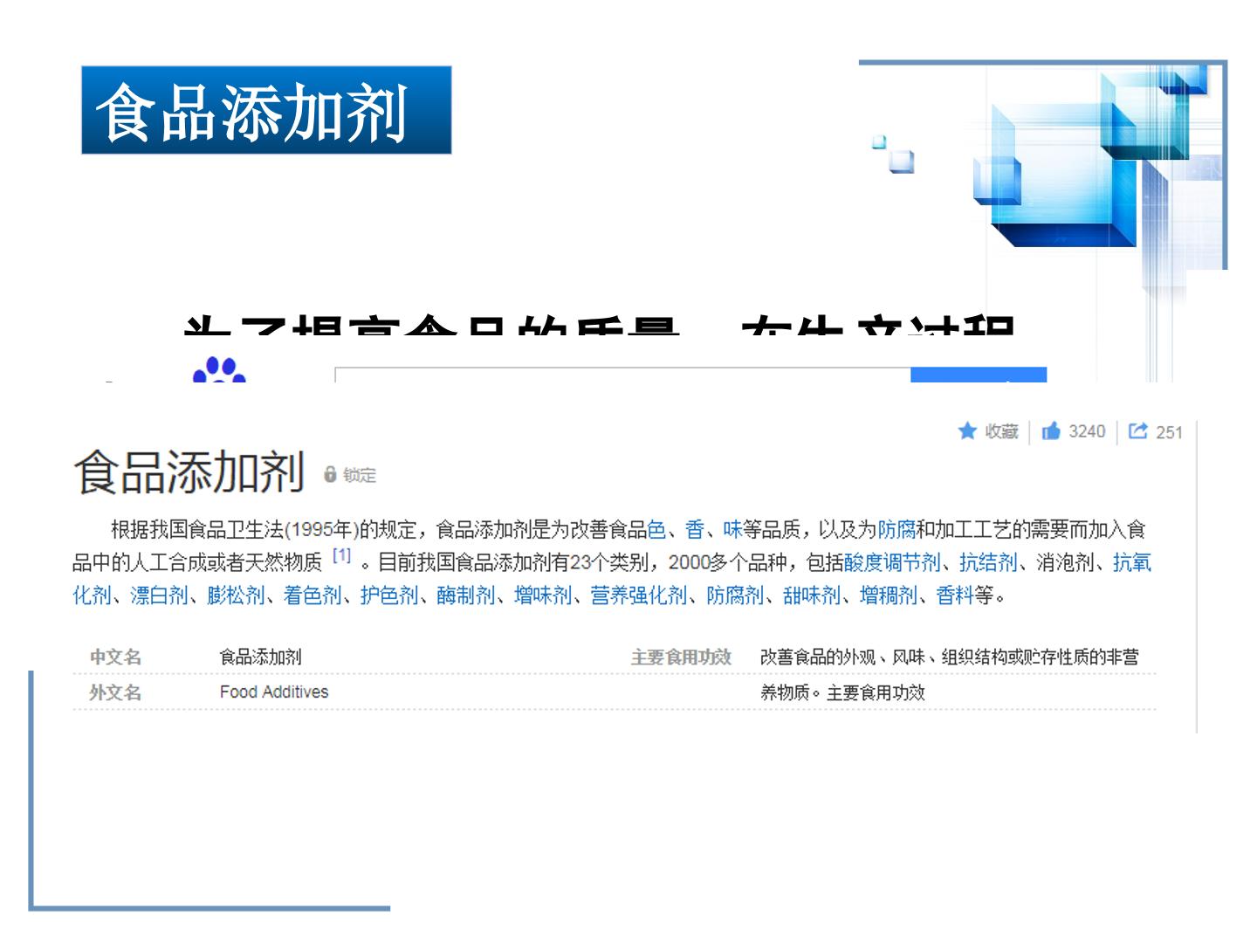Image resolution: width=1257 pixels, height=943 pixels.
Task: Open the 着色剂 link
Action: (313, 595)
